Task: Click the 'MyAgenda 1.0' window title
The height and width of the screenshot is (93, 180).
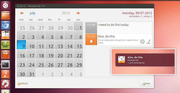Action: click(x=36, y=6)
